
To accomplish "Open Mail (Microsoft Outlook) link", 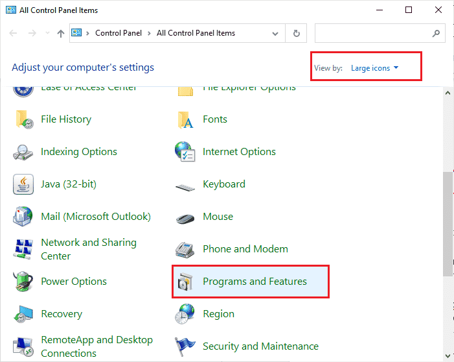I will click(96, 217).
